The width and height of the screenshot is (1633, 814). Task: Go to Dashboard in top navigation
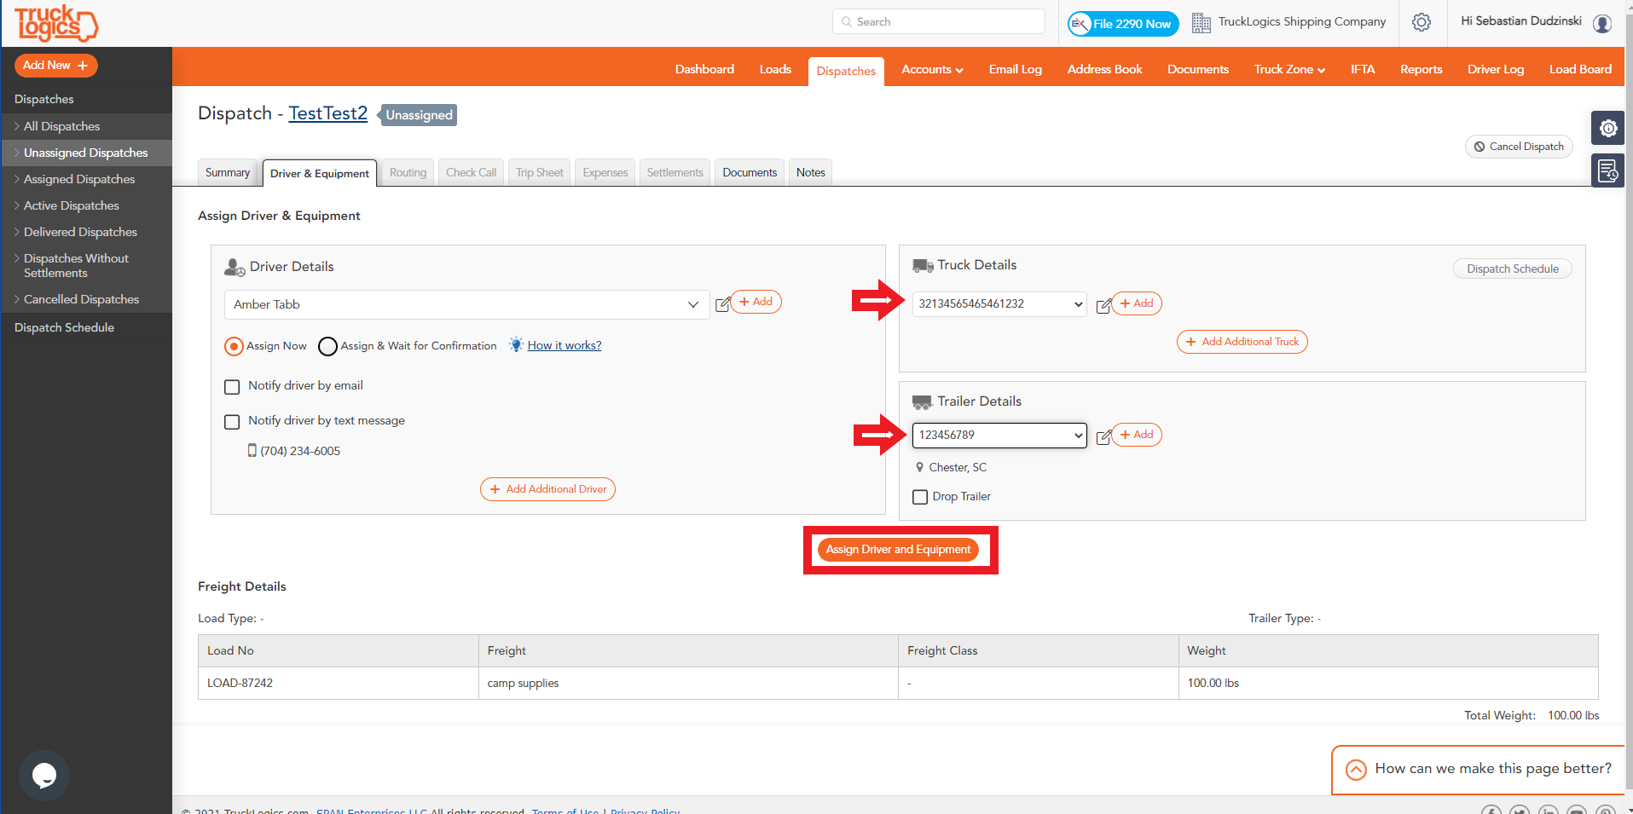pyautogui.click(x=704, y=69)
